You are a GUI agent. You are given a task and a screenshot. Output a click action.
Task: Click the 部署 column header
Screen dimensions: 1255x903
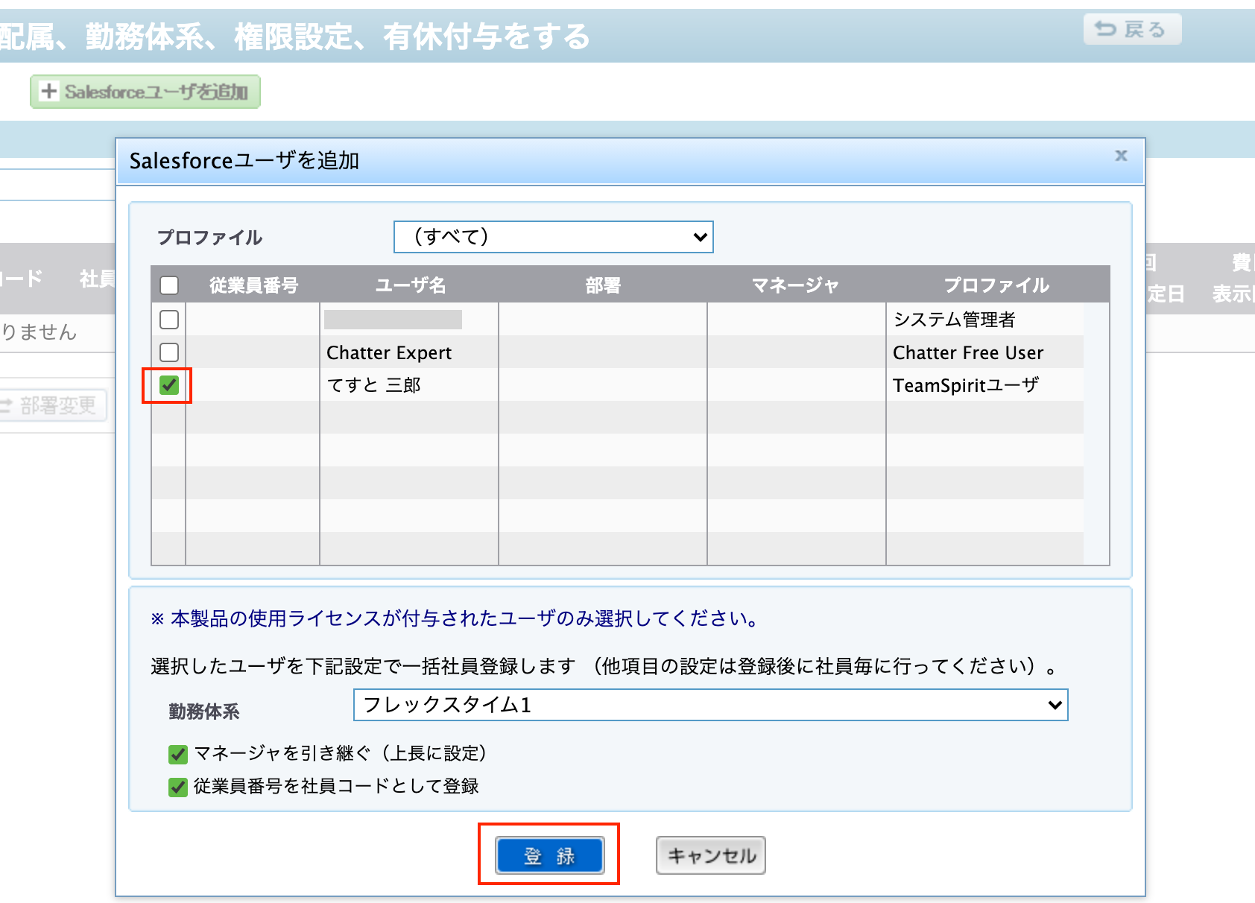tap(603, 285)
